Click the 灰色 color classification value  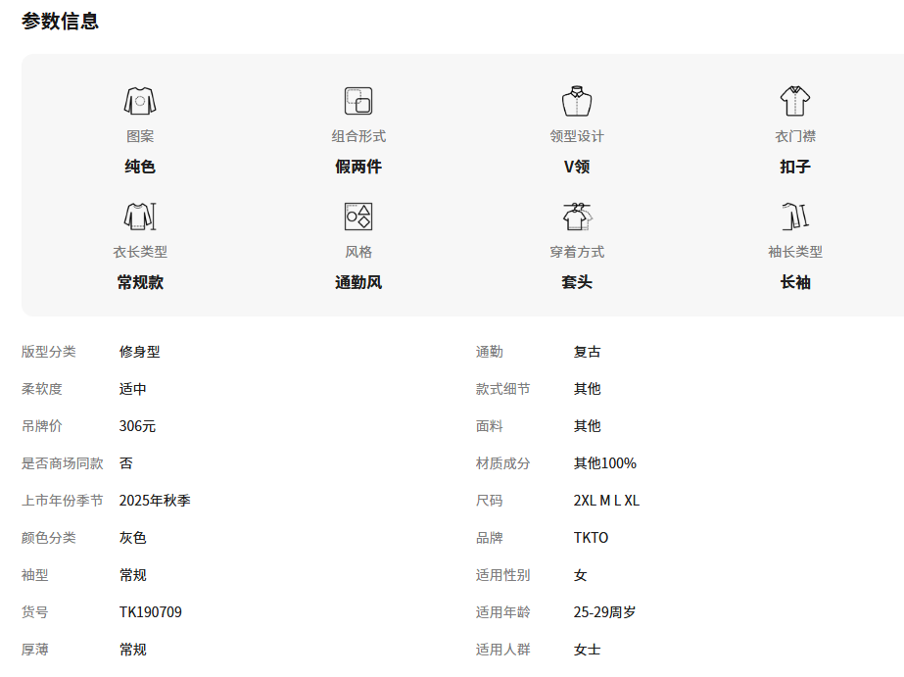pos(133,538)
